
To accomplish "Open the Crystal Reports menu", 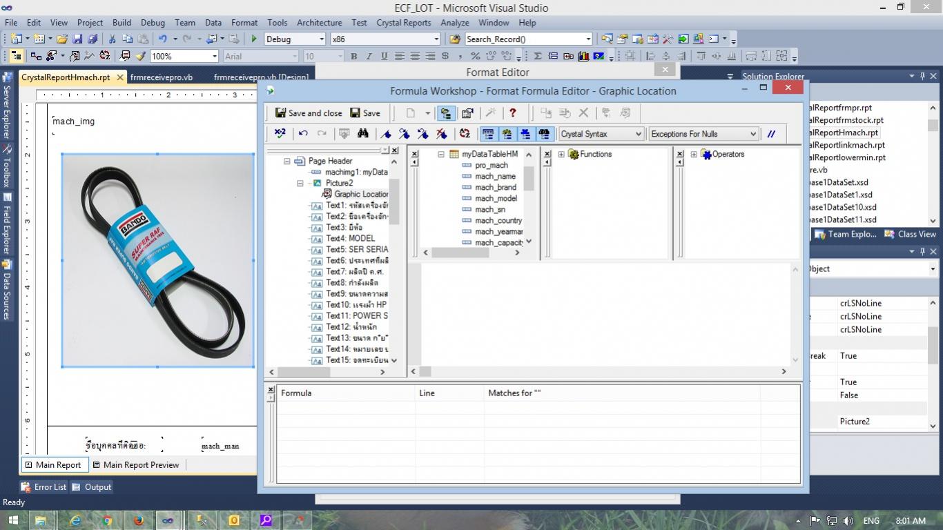I will click(403, 23).
